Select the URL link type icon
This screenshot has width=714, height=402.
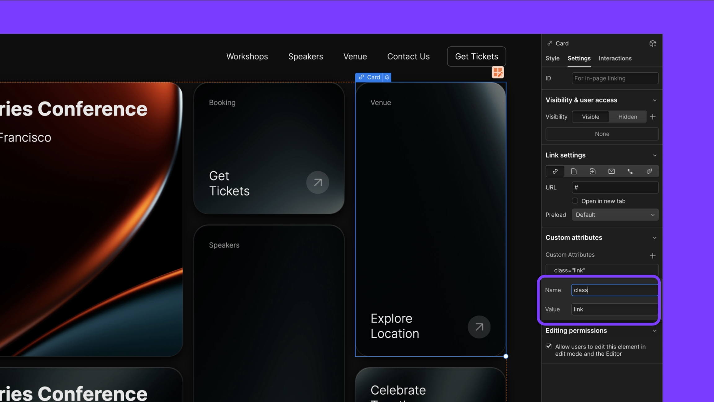[x=555, y=171]
